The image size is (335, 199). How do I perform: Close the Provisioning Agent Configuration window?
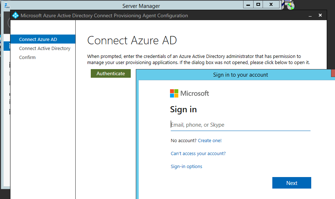click(x=320, y=15)
